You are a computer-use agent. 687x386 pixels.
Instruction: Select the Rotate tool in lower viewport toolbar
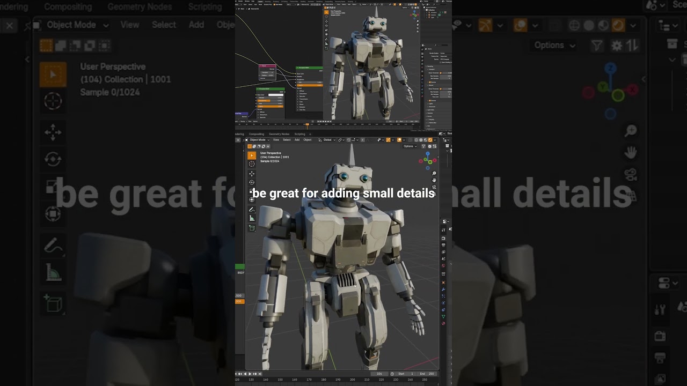pyautogui.click(x=252, y=182)
